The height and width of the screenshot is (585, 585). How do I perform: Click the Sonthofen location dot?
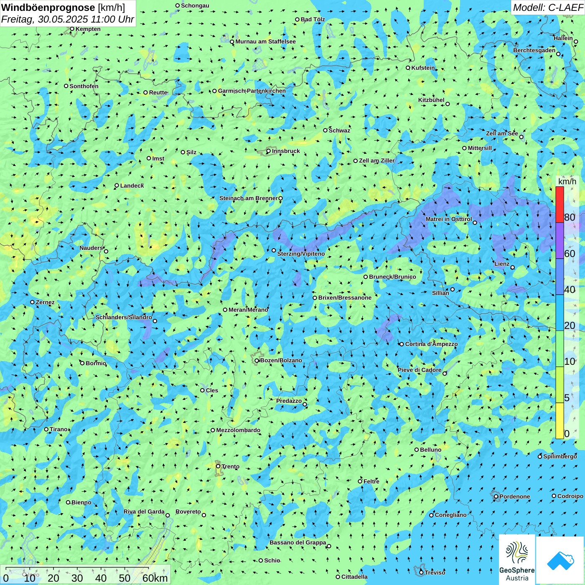tap(66, 86)
